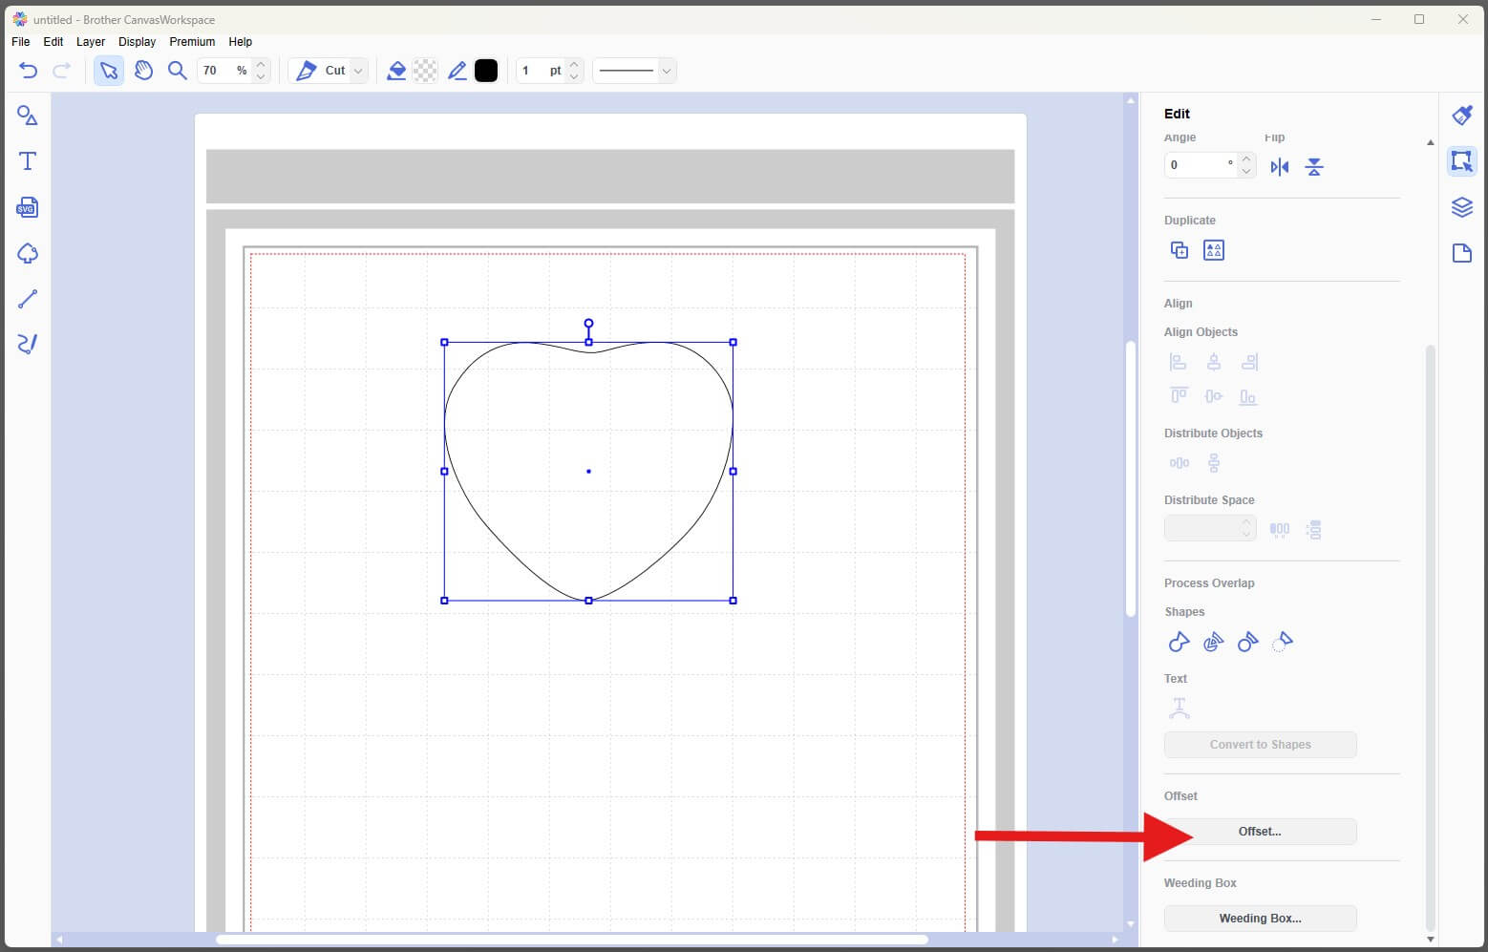Click the Distribute vertically icon
The width and height of the screenshot is (1488, 952).
click(x=1213, y=463)
